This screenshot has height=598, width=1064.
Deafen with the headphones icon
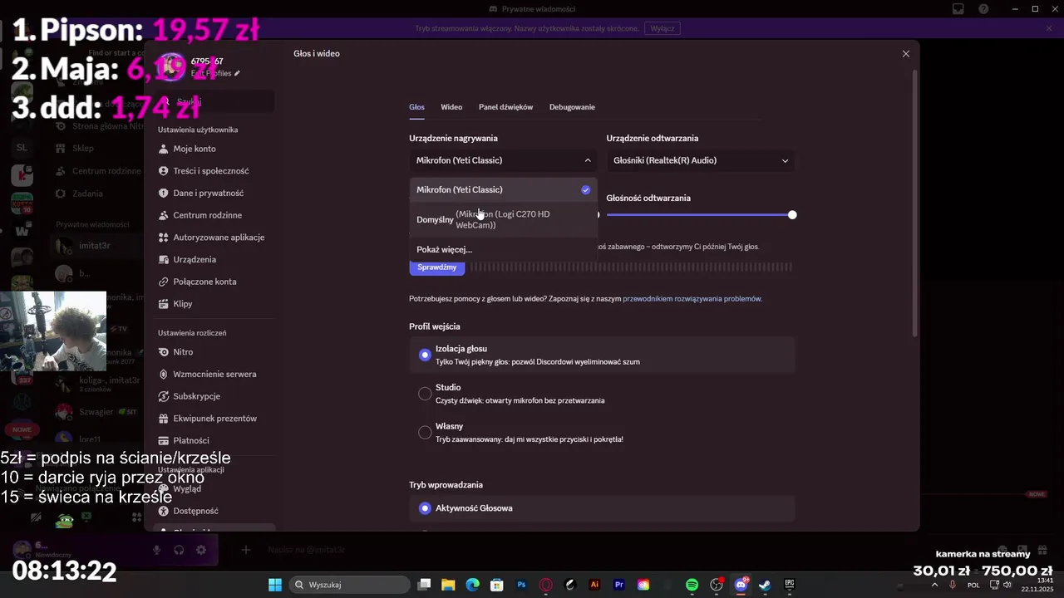(179, 550)
